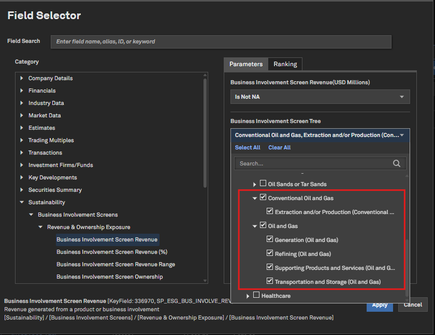
Task: Expand the Healthcare tree node
Action: (x=248, y=296)
